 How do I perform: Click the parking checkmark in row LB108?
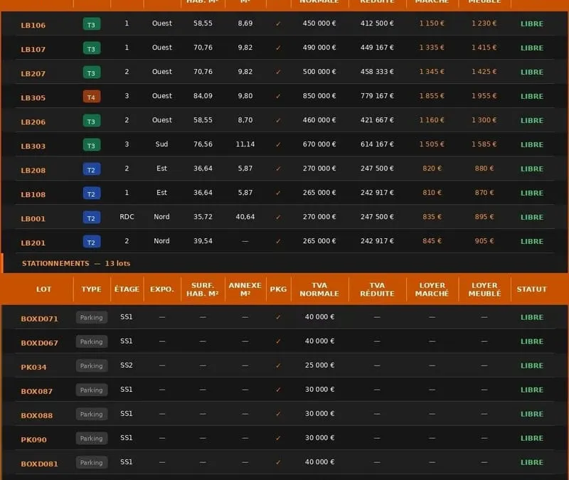click(x=278, y=193)
